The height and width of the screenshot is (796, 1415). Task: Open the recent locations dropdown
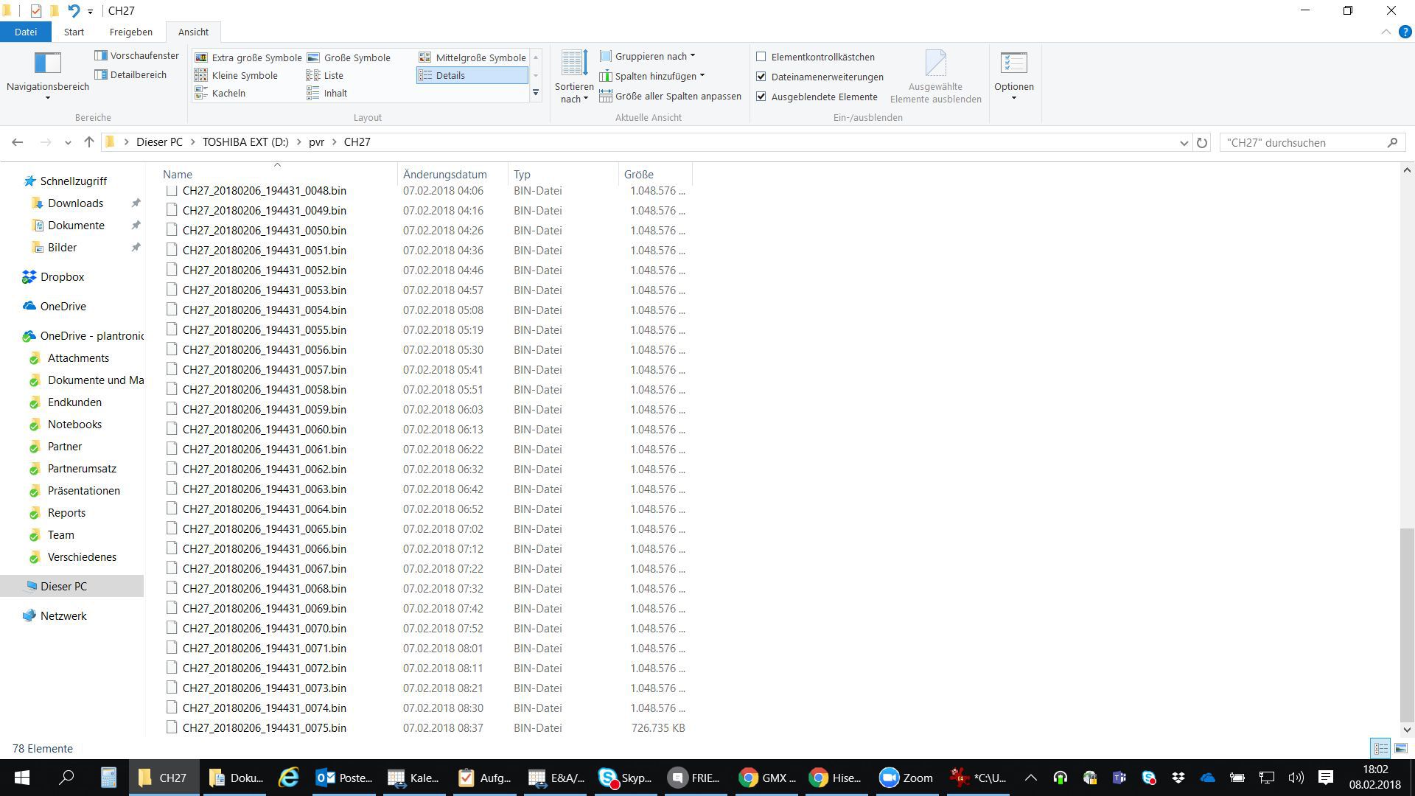(x=68, y=142)
